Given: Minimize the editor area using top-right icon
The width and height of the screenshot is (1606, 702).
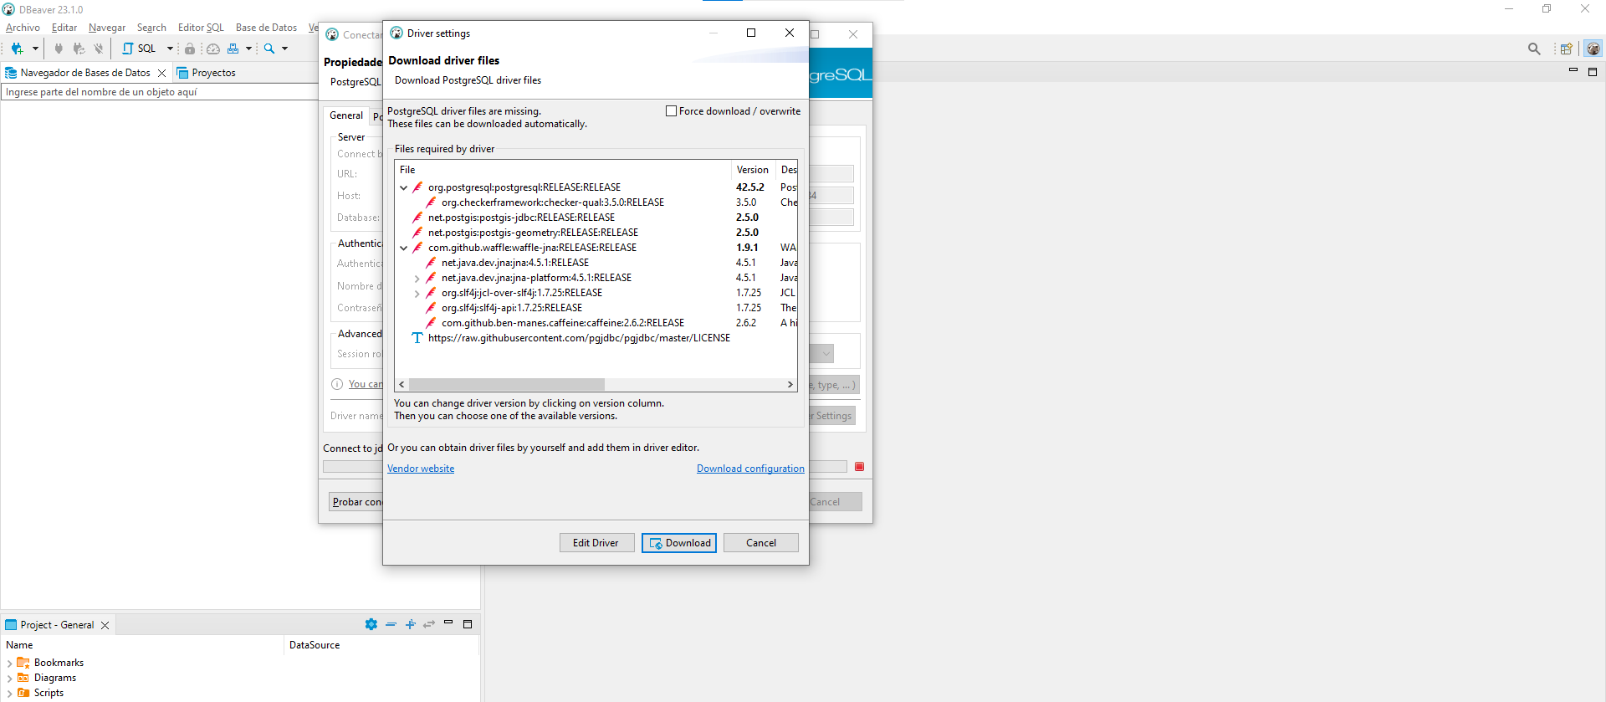Looking at the screenshot, I should 1573,71.
